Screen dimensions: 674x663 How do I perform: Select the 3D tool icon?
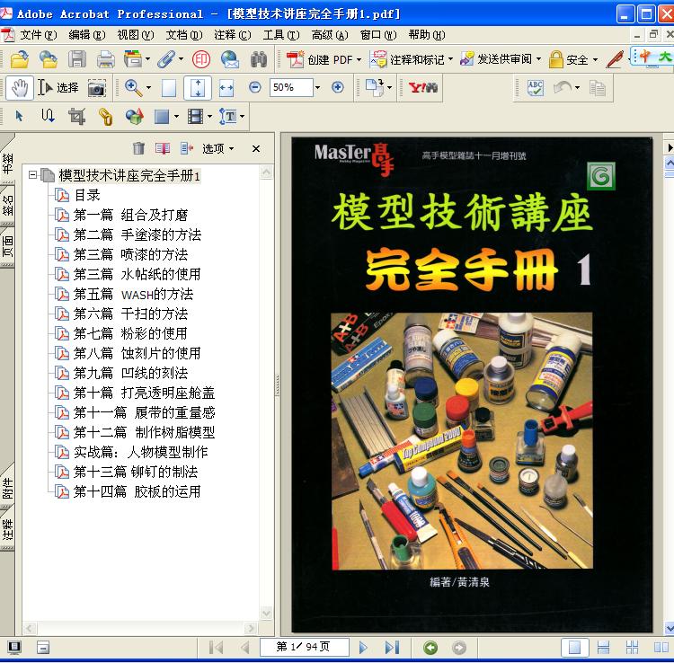135,117
